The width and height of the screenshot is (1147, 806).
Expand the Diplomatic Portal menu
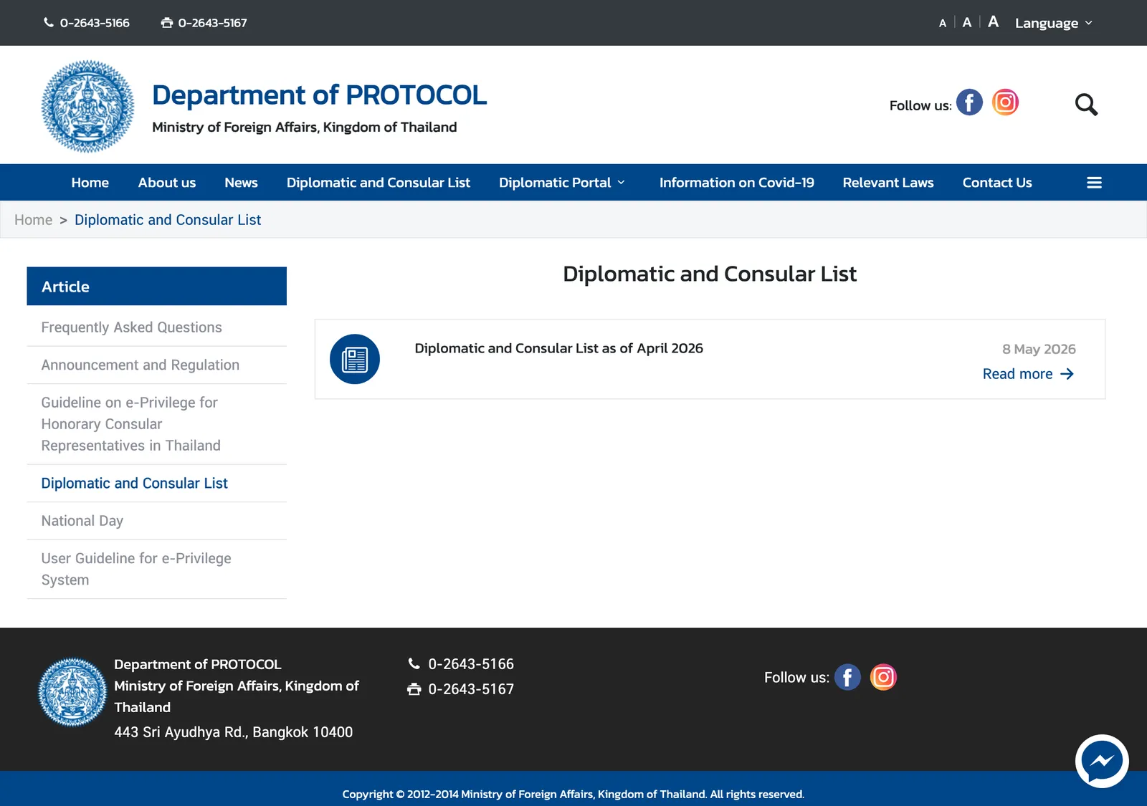coord(562,183)
